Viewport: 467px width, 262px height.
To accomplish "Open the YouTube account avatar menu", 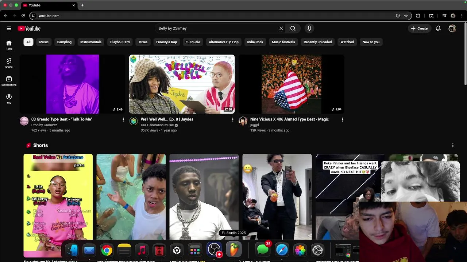I will (452, 28).
